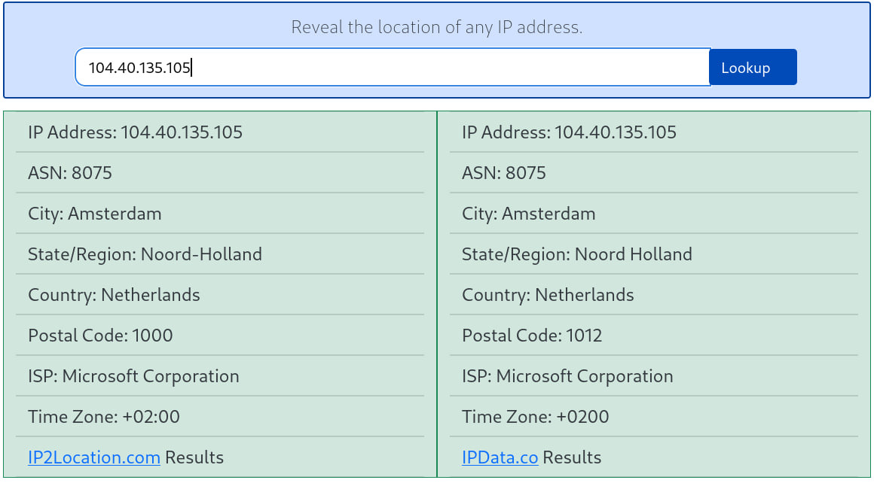Screen dimensions: 877x483
Task: Open the IP2Location.com link
Action: 93,457
